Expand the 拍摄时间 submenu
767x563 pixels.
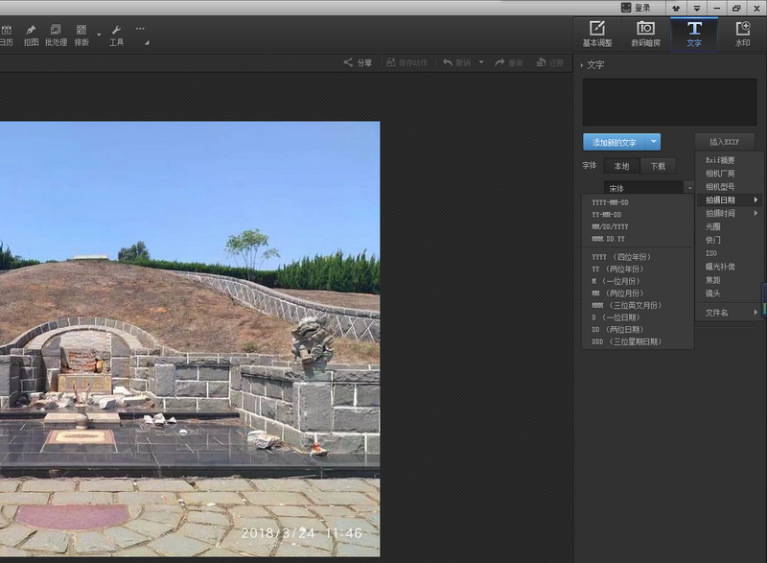pos(731,213)
